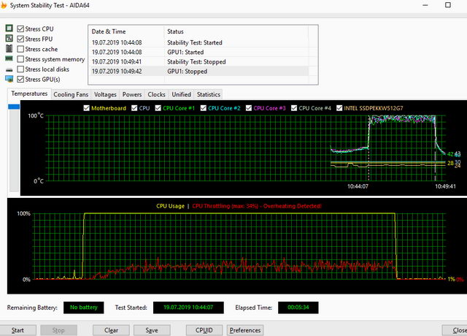The width and height of the screenshot is (467, 336).
Task: Minimize the System Stability Test window
Action: coord(425,5)
